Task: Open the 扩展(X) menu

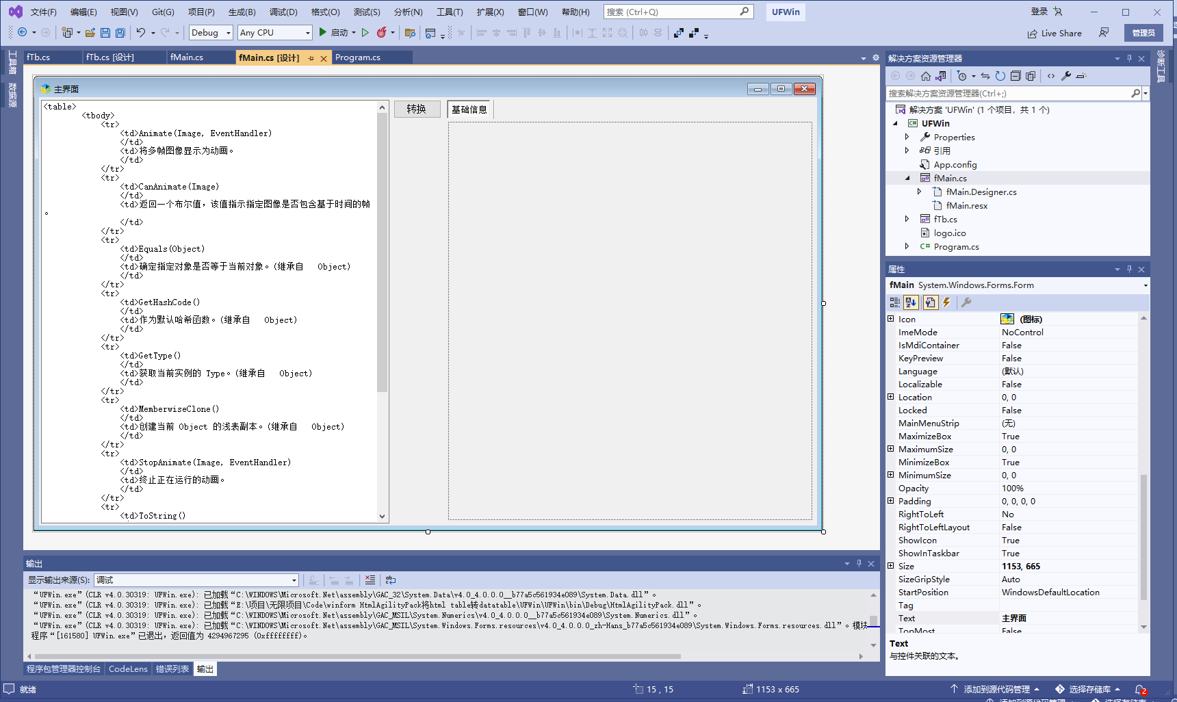Action: [x=490, y=12]
